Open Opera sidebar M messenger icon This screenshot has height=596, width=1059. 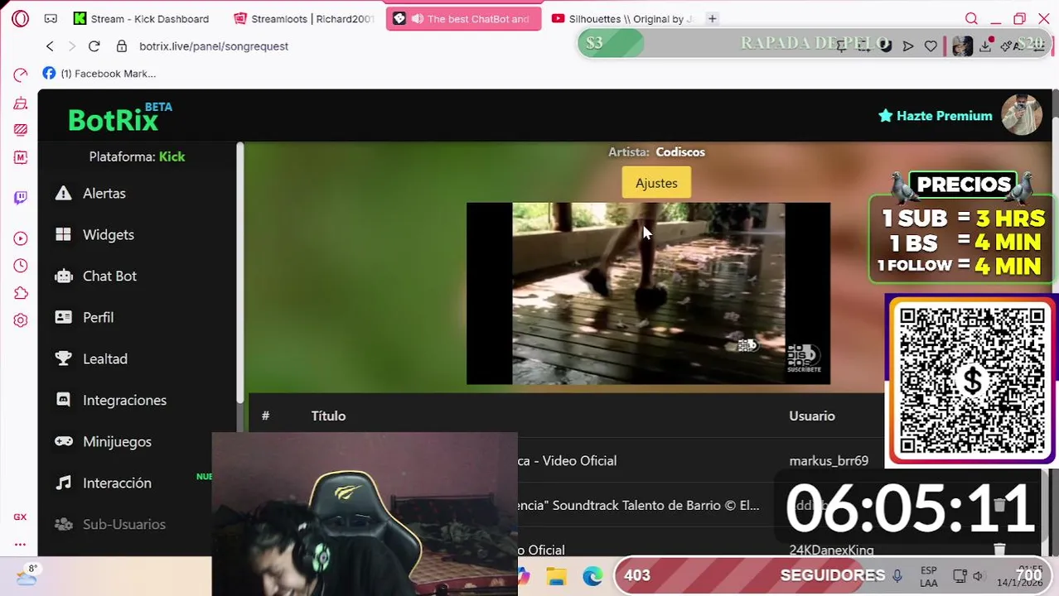click(x=21, y=157)
